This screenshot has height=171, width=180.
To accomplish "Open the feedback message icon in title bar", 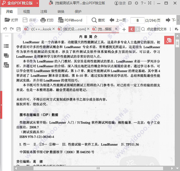I will pos(130,3).
